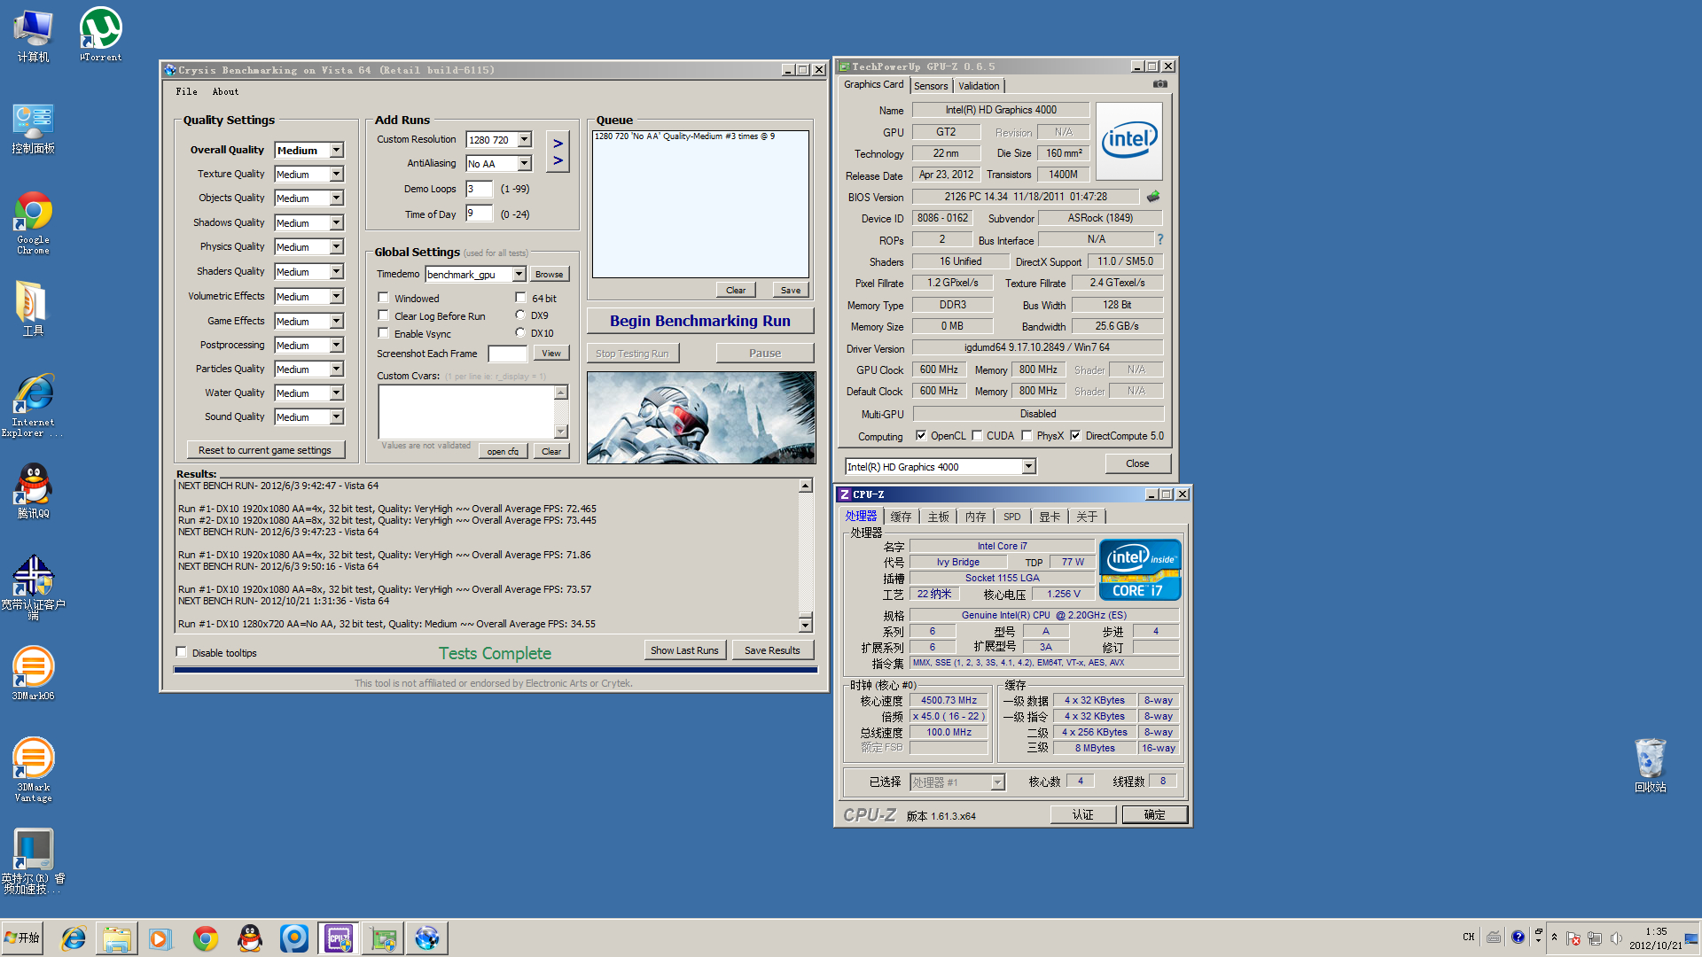The height and width of the screenshot is (957, 1702).
Task: Click the volume speaker tray icon
Action: pyautogui.click(x=1615, y=938)
